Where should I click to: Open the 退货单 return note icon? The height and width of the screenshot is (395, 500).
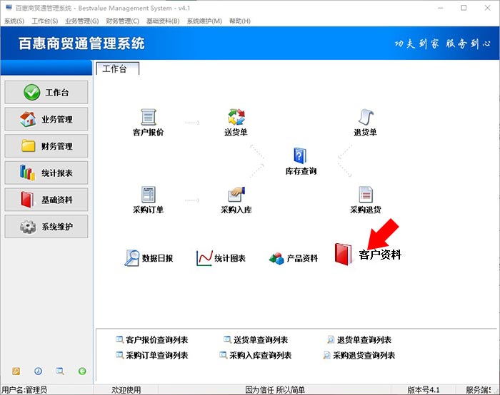click(366, 117)
